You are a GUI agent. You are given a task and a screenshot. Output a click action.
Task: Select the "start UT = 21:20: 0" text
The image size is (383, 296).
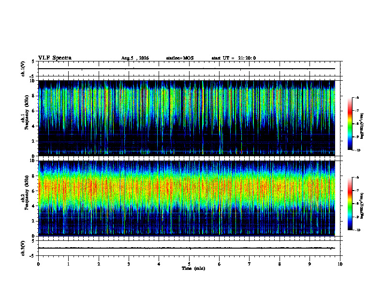coord(234,58)
